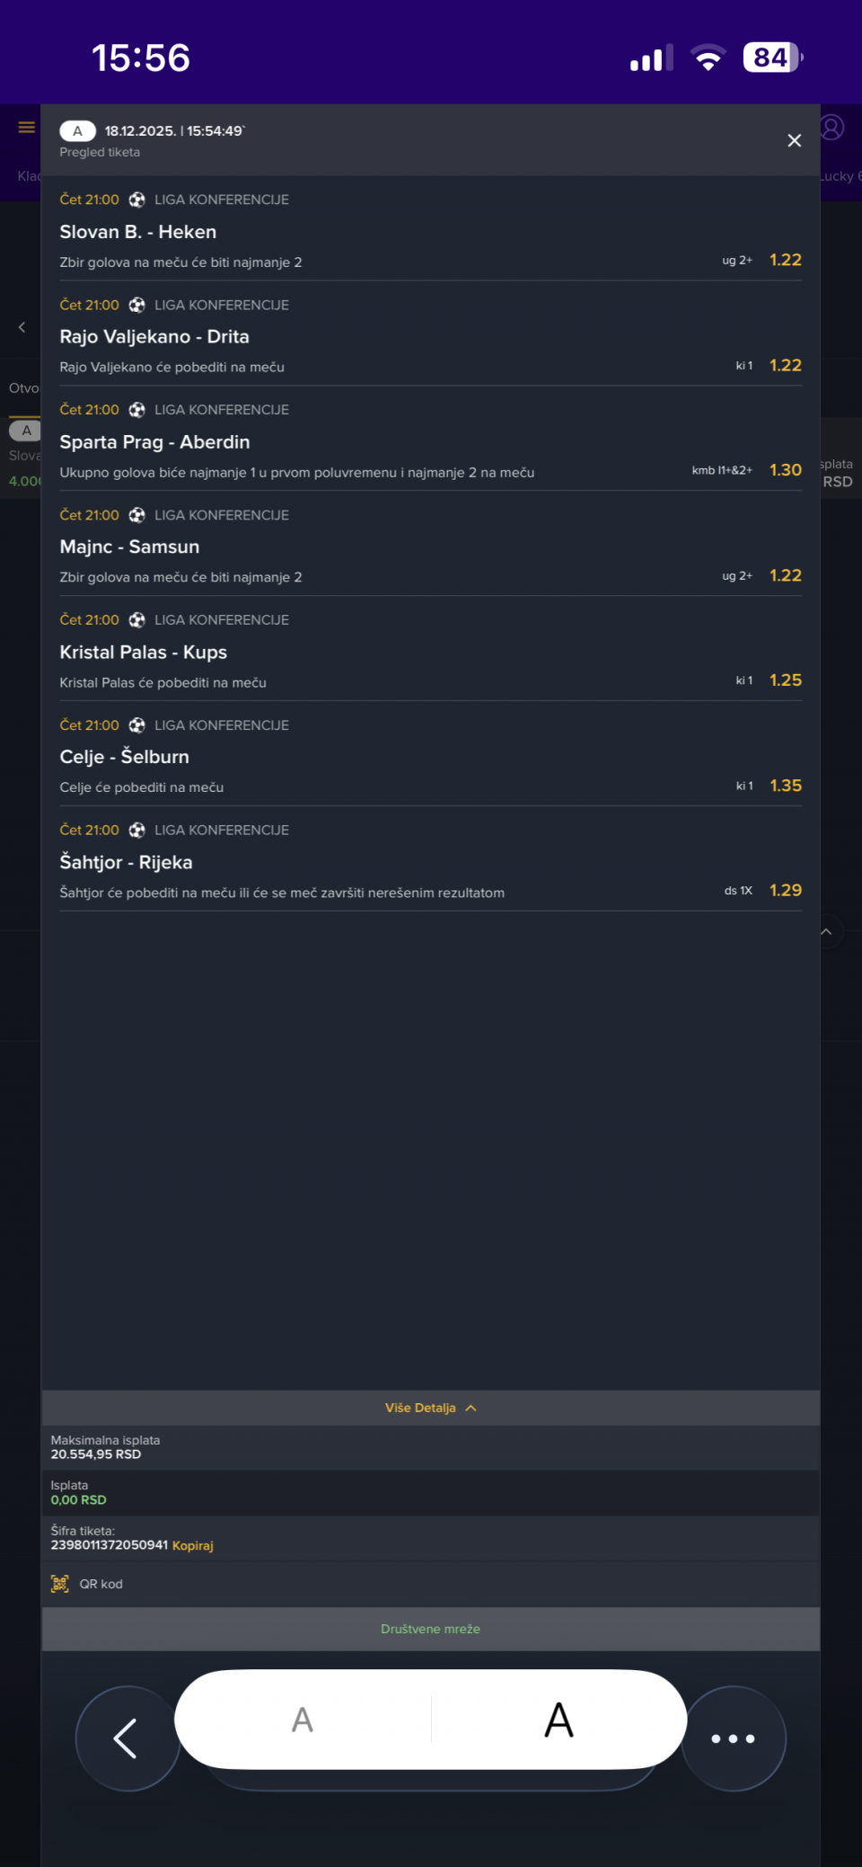Collapse the Više Detalja section
Image resolution: width=862 pixels, height=1867 pixels.
coord(430,1408)
